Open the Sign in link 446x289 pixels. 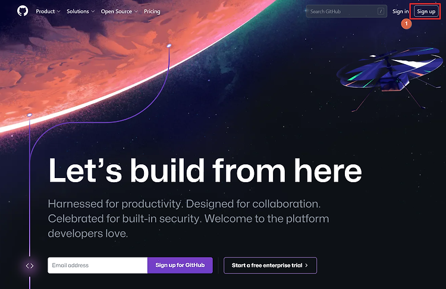400,11
